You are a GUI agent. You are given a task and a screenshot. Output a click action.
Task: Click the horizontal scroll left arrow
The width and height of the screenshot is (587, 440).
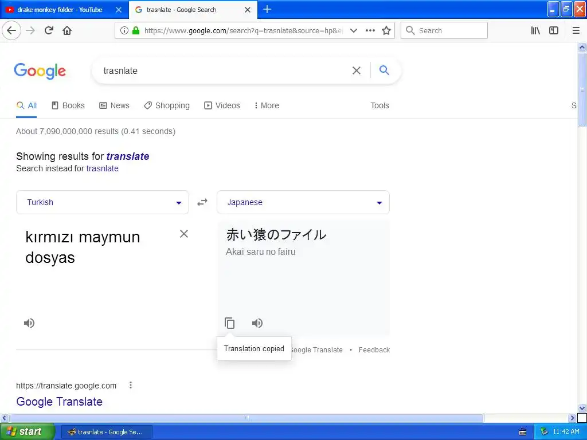tap(4, 418)
